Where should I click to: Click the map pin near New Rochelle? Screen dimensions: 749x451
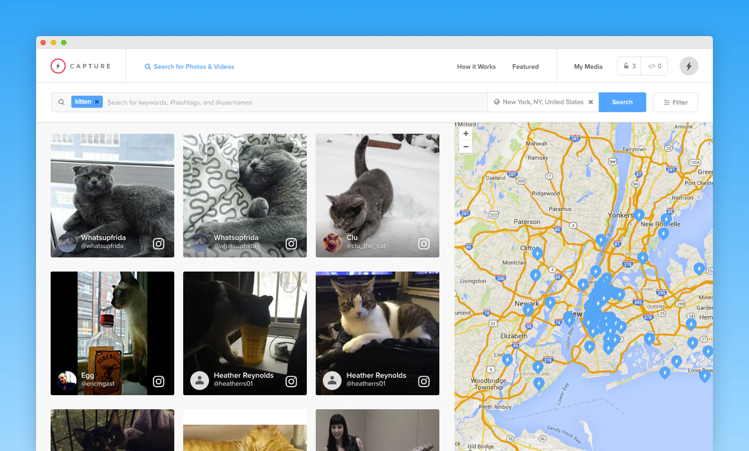click(666, 219)
